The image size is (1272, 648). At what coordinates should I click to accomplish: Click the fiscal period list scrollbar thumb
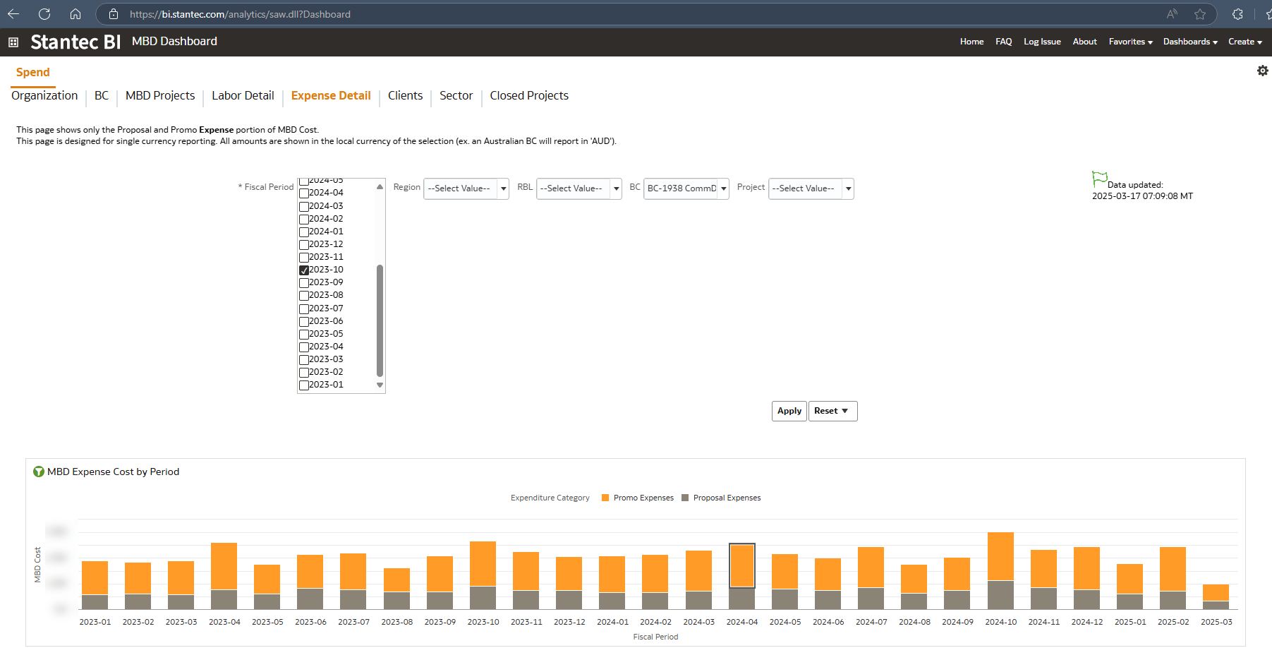tap(380, 320)
